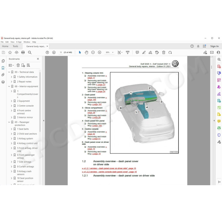Click the Find text magnifier icon
This screenshot has width=222, height=222.
30,53
